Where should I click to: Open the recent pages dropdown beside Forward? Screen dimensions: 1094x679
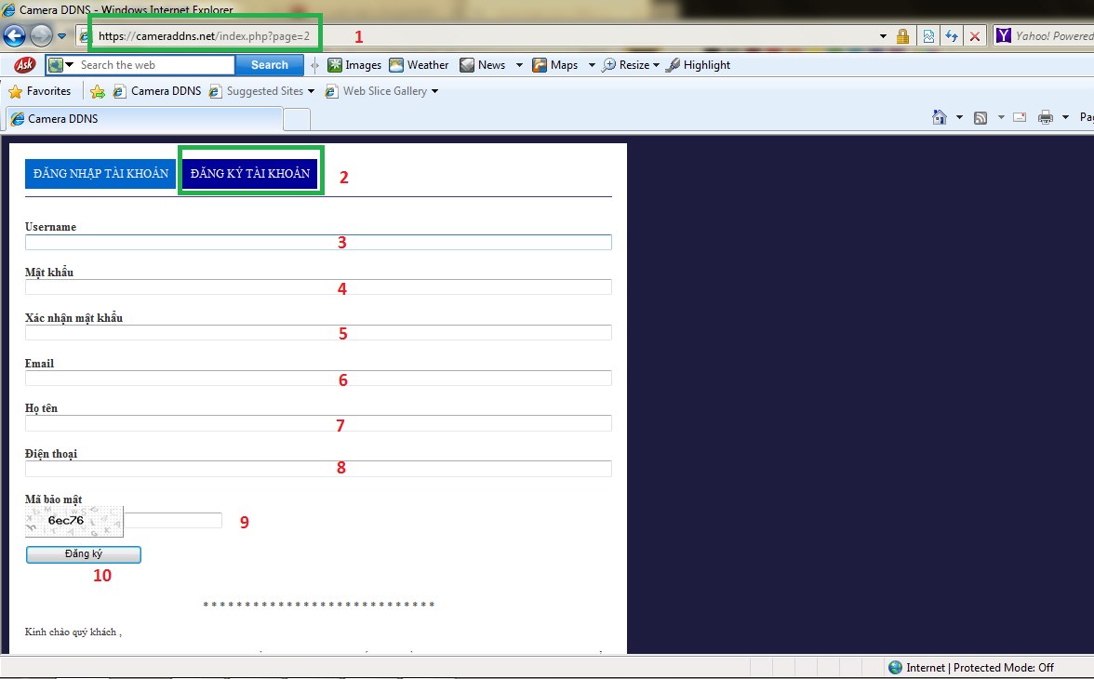coord(61,35)
